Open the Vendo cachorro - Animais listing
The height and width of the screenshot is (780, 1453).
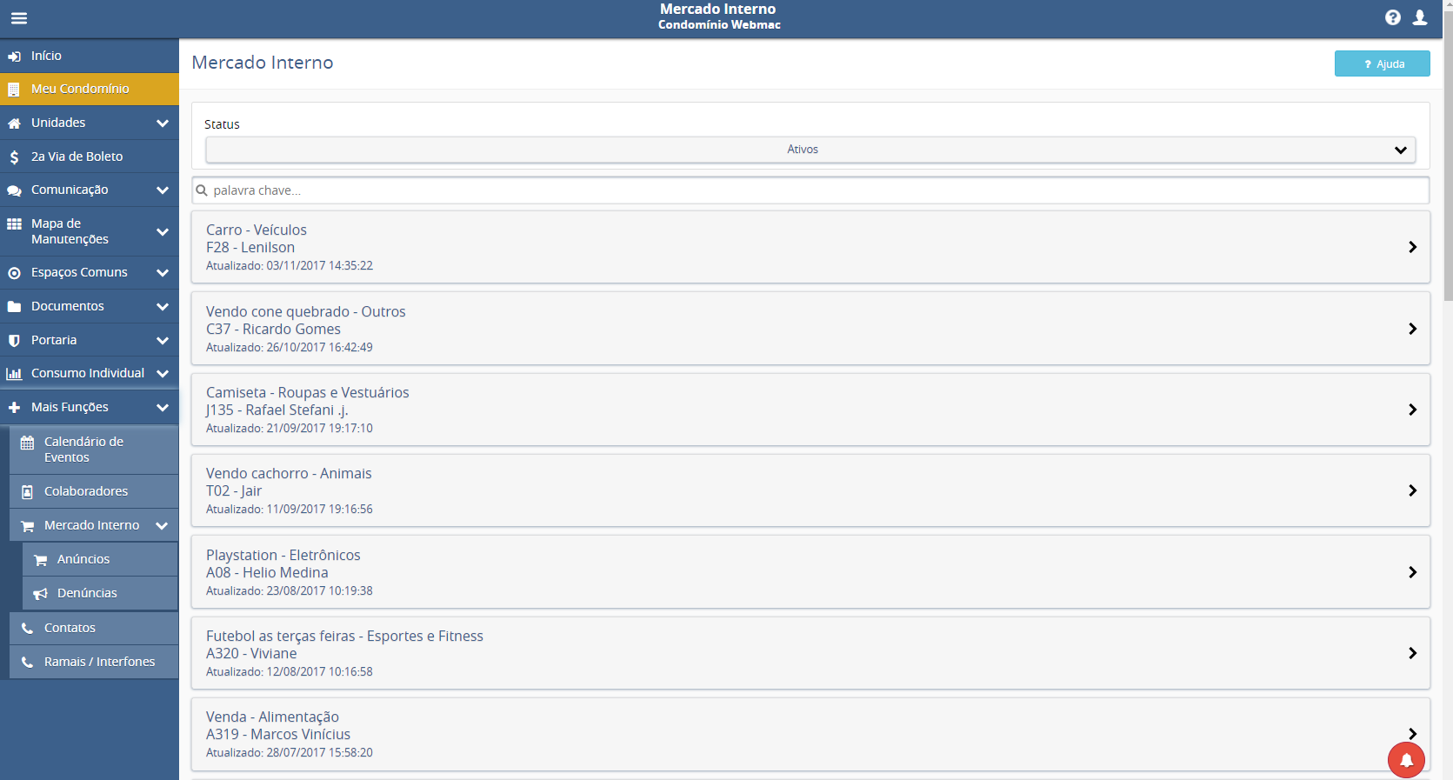coord(810,490)
